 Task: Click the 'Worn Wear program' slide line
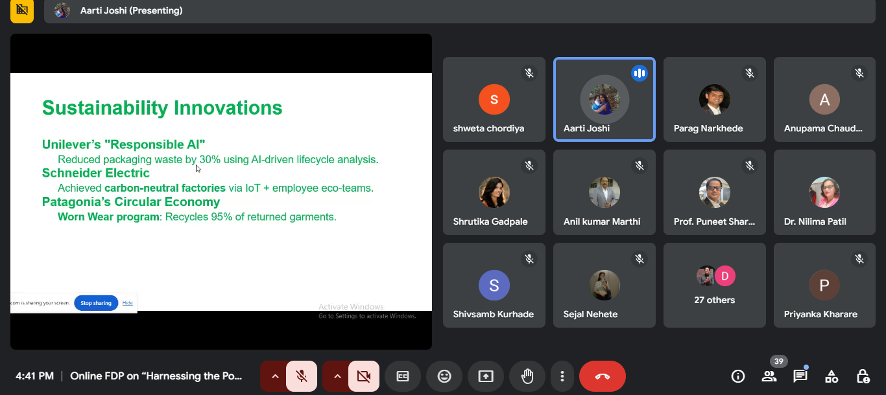tap(197, 217)
